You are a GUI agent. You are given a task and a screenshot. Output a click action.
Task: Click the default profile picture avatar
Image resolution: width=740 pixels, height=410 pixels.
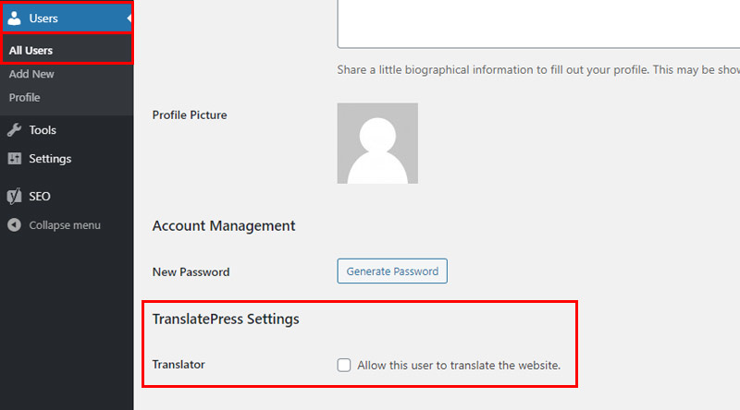point(377,143)
